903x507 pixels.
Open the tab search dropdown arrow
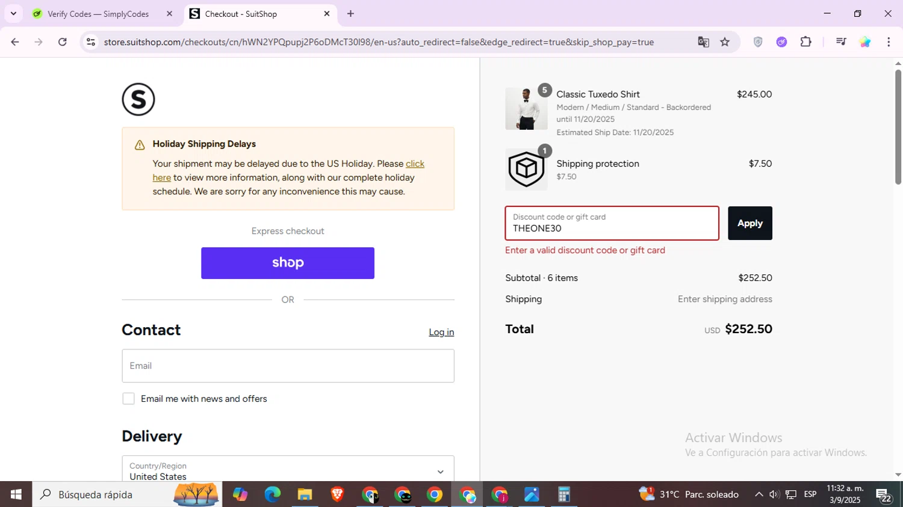click(13, 13)
